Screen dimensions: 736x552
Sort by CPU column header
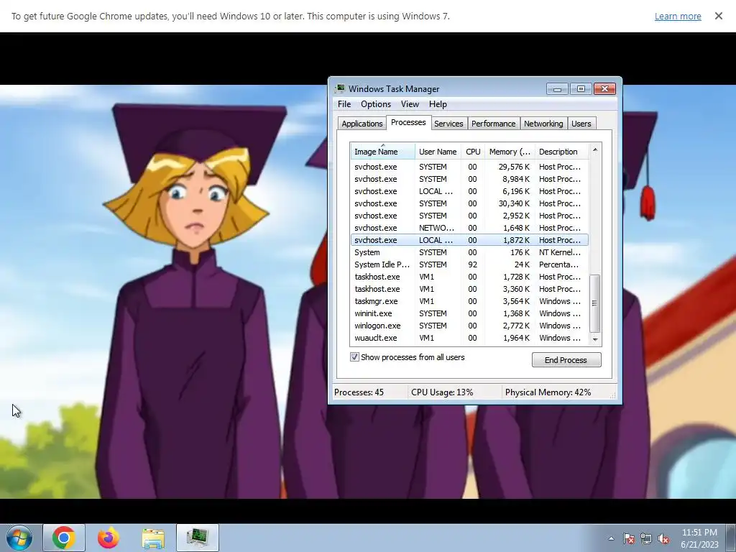(473, 152)
